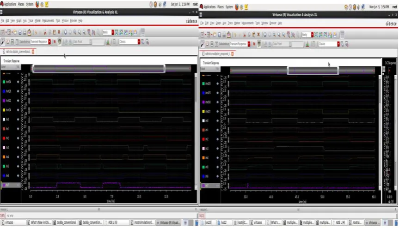The height and width of the screenshot is (228, 399).
Task: Toggle visibility dot for white m0 trace, left window
Action: [18, 120]
